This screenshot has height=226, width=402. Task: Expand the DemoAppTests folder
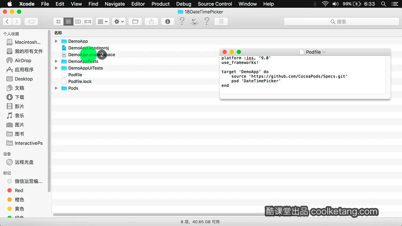click(x=56, y=61)
